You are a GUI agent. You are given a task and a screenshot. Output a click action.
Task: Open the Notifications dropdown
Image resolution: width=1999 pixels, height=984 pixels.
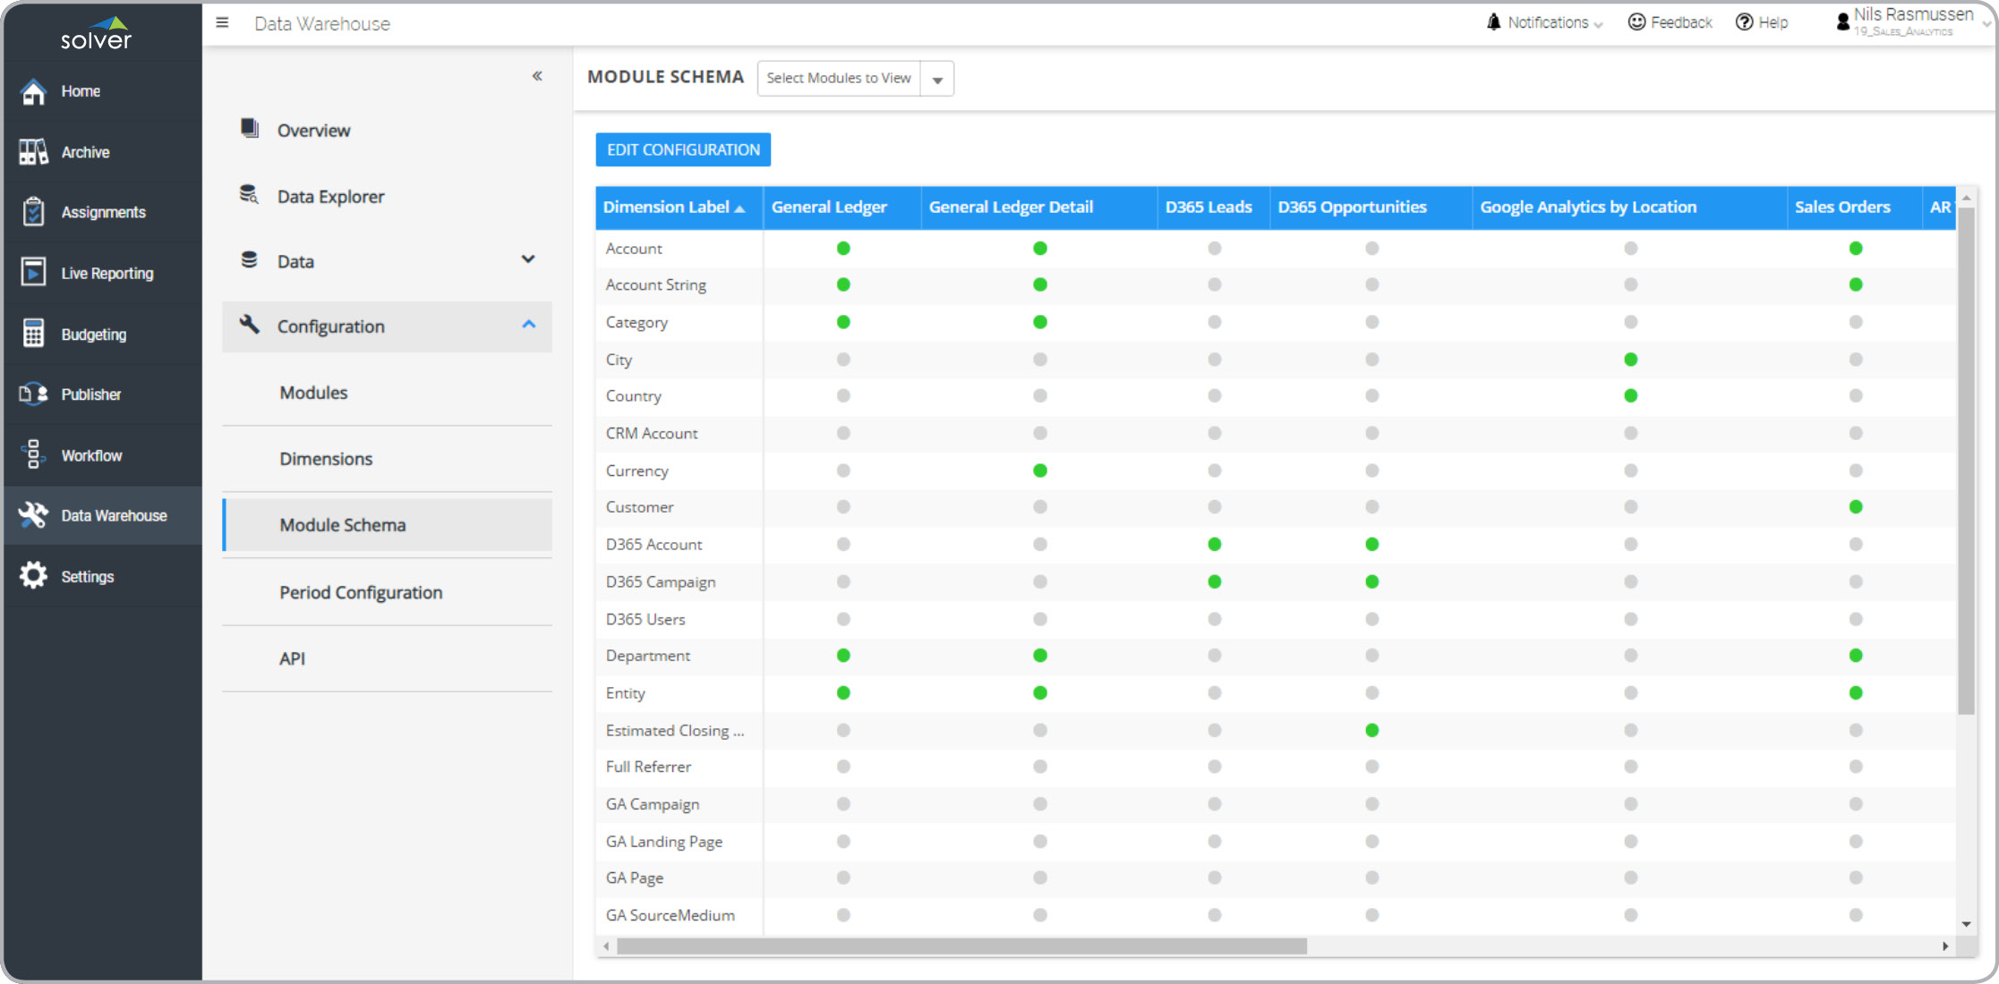pyautogui.click(x=1544, y=22)
